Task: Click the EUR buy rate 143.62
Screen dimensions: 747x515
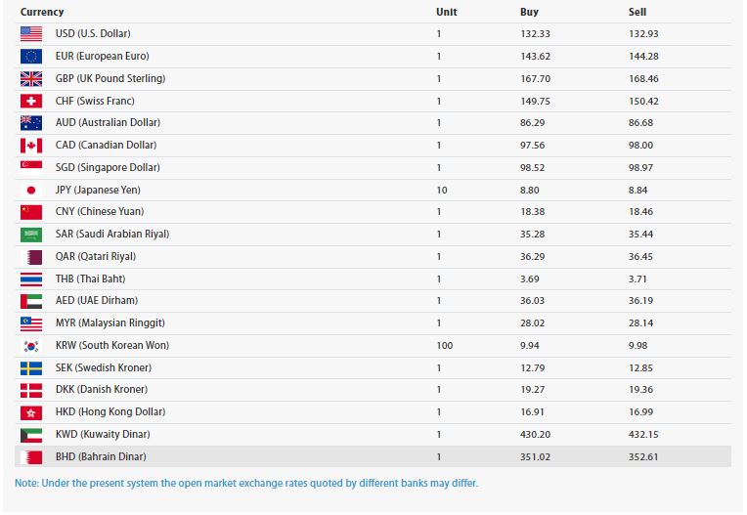Action: [535, 57]
